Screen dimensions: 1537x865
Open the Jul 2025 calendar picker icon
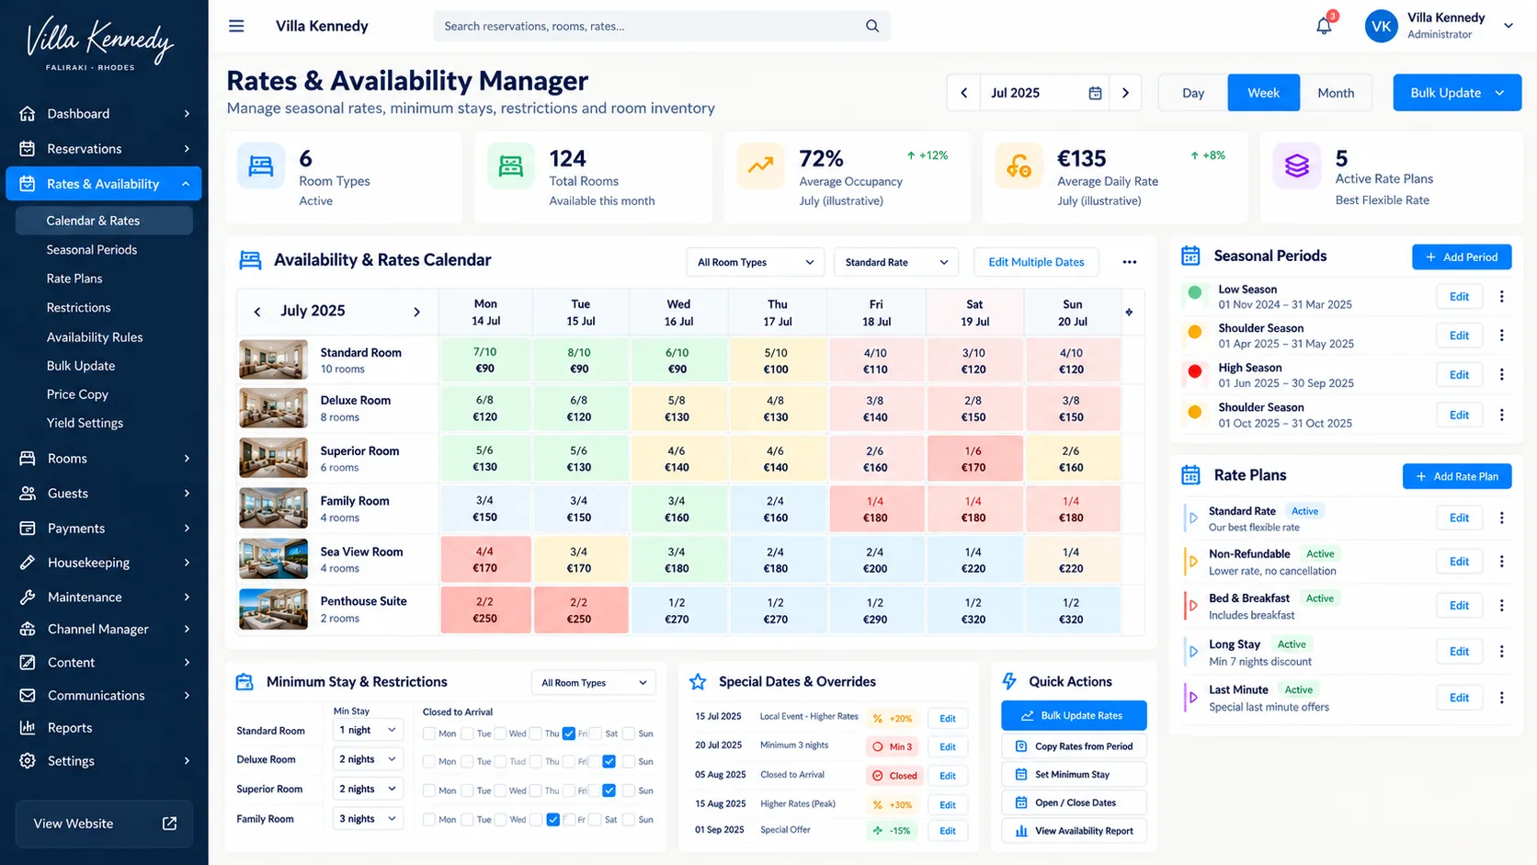tap(1095, 93)
